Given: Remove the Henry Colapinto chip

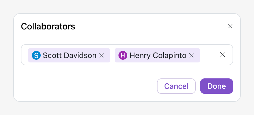Looking at the screenshot, I should tap(191, 55).
